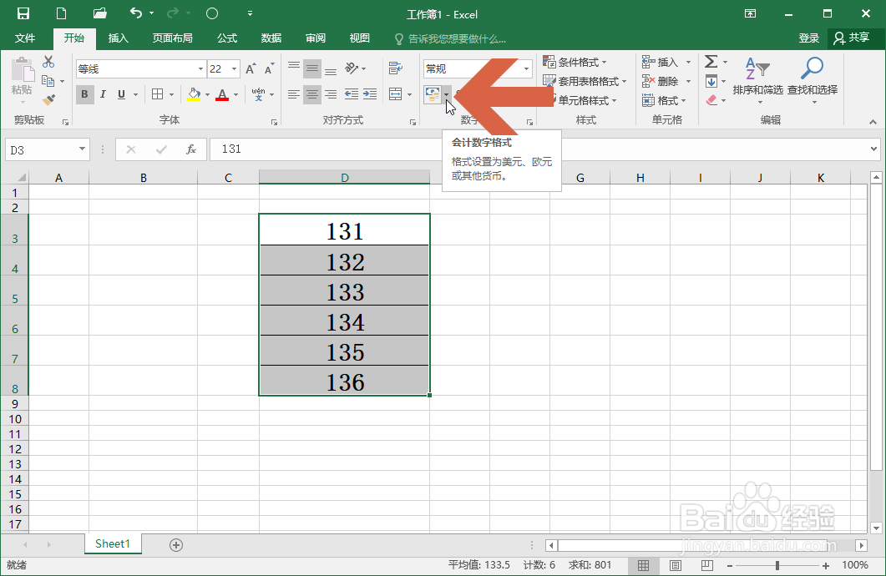The image size is (886, 576).
Task: Switch to the 数据 Data tab
Action: [271, 38]
